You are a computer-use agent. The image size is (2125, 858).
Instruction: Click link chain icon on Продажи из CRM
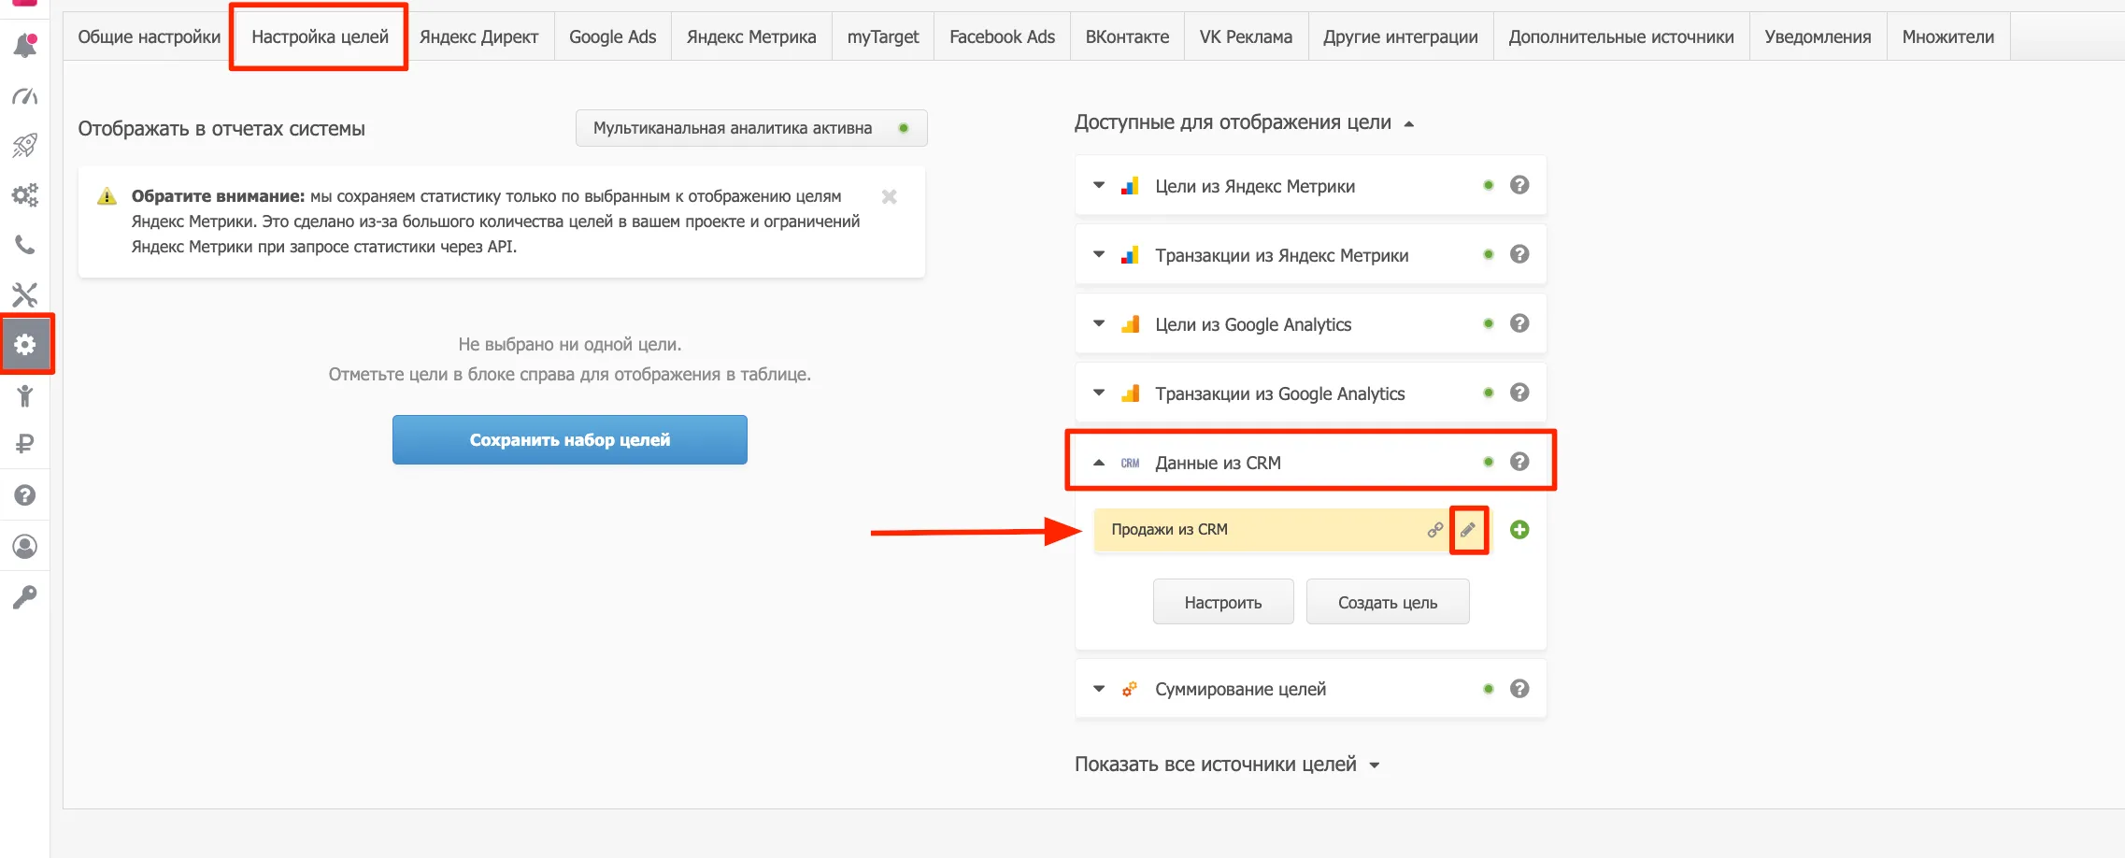point(1435,530)
